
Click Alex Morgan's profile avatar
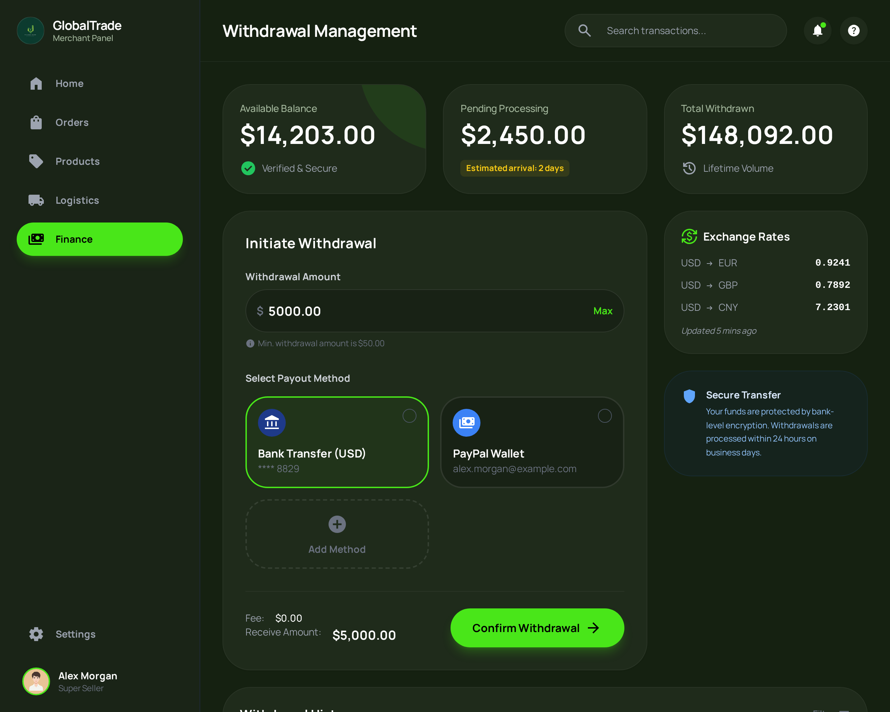coord(36,681)
